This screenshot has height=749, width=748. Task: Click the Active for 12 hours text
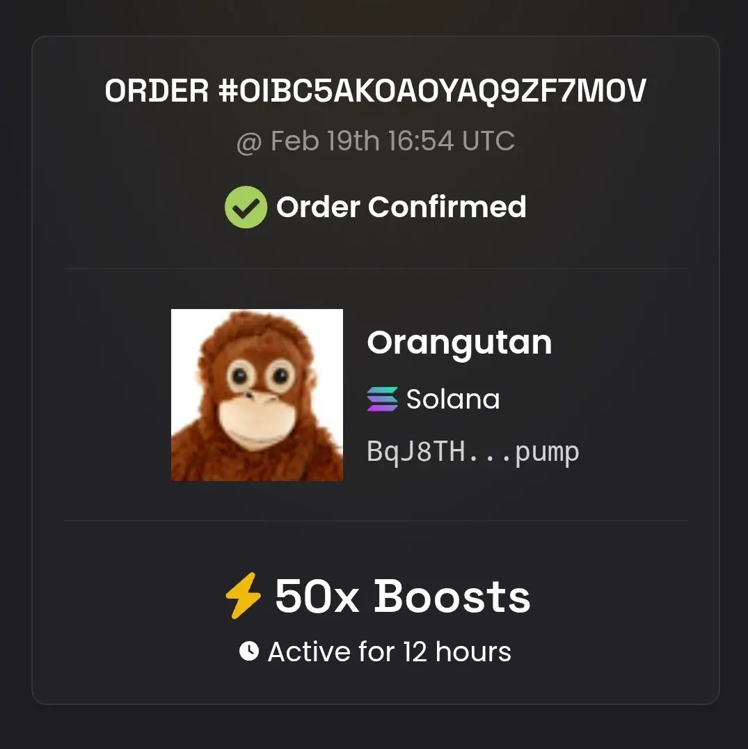pos(389,652)
